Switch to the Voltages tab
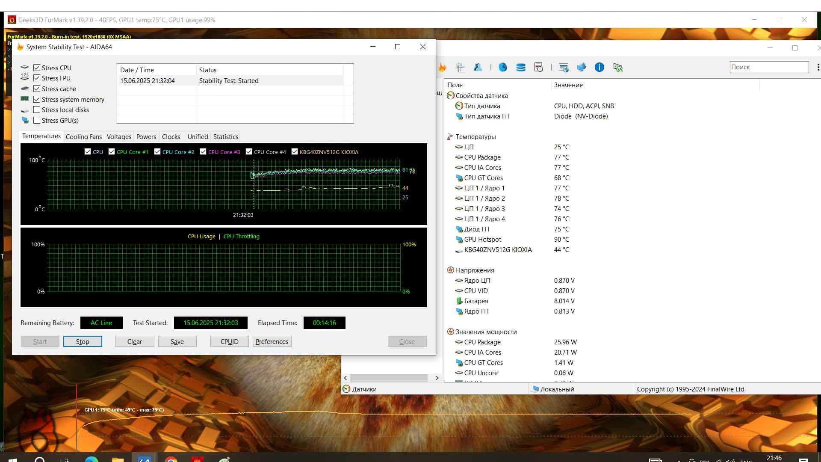The height and width of the screenshot is (462, 821). click(119, 136)
